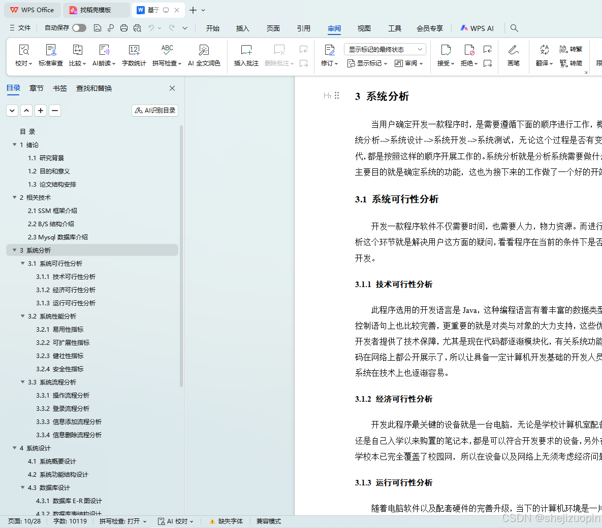The image size is (602, 528).
Task: Open the 查找和替换 navigation tab
Action: [x=94, y=88]
